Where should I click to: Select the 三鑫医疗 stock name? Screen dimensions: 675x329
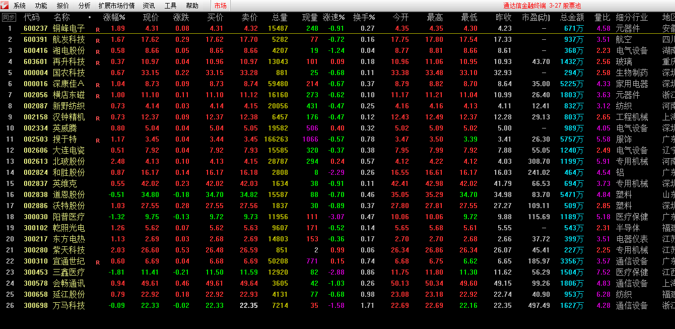pos(69,272)
